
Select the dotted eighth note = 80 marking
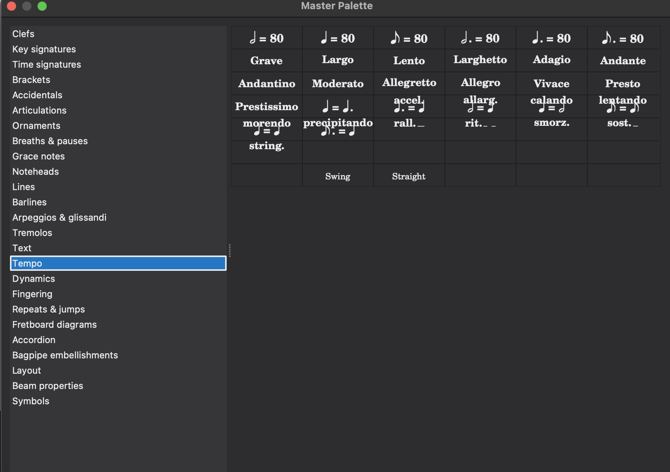click(623, 37)
